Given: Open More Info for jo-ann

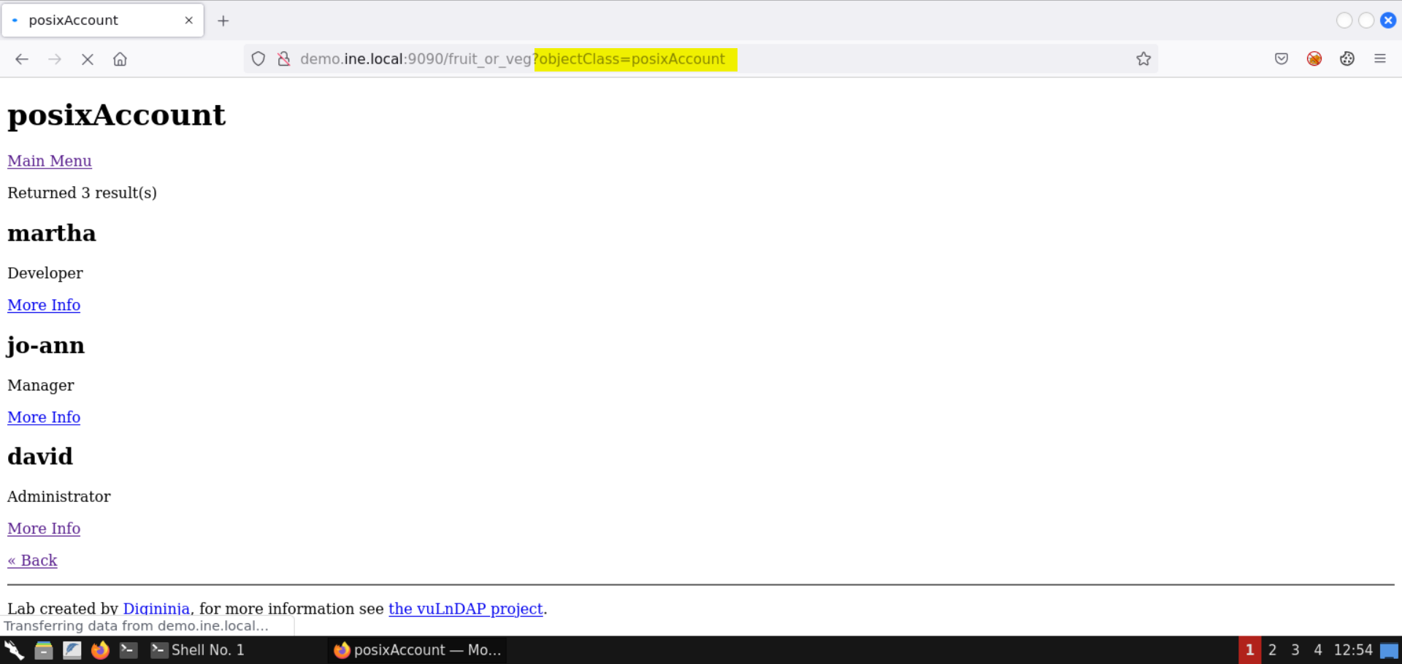Looking at the screenshot, I should pos(44,417).
